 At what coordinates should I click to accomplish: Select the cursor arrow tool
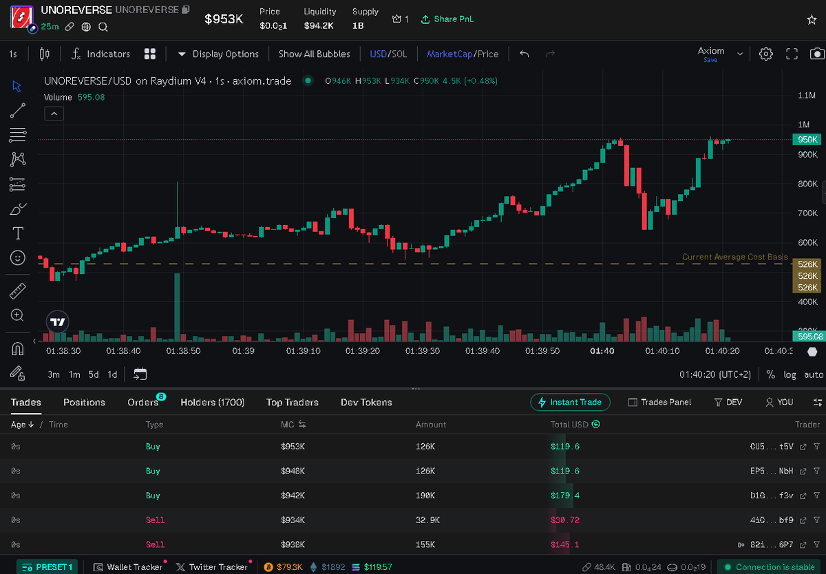point(18,86)
